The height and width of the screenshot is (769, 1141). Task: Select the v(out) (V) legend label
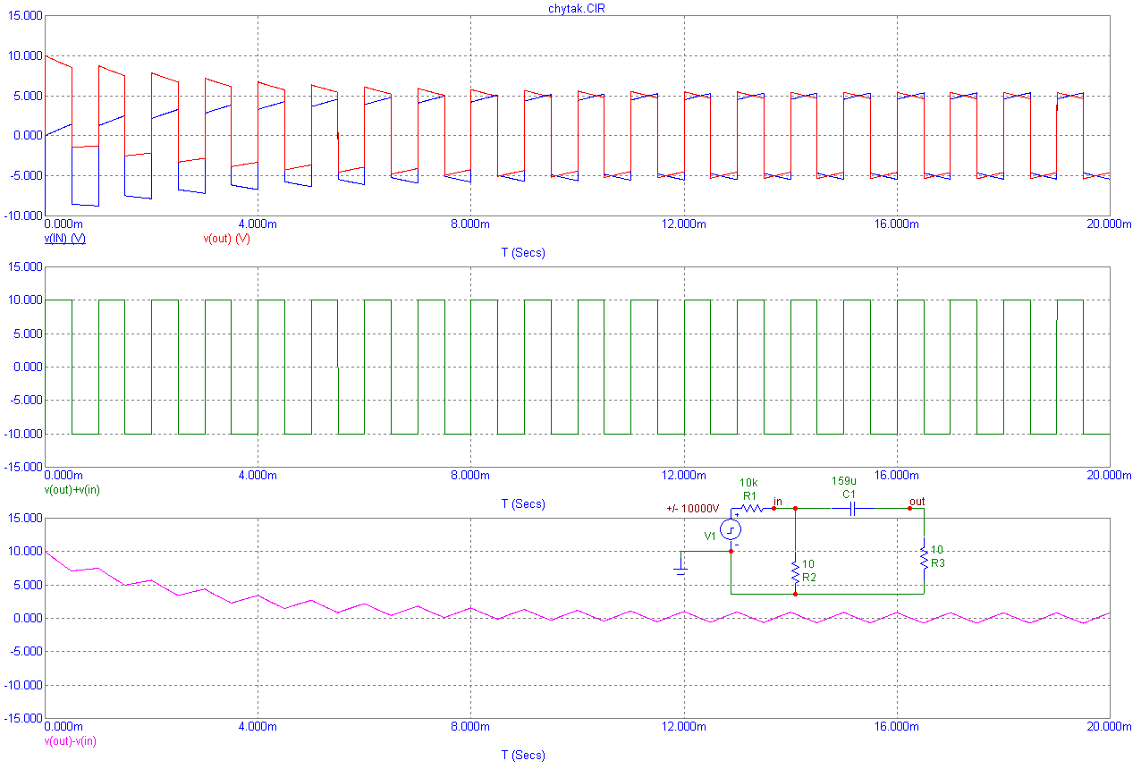point(227,239)
